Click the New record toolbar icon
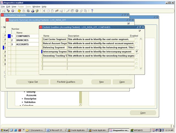This screenshot has width=176, height=133. click(x=4, y=11)
